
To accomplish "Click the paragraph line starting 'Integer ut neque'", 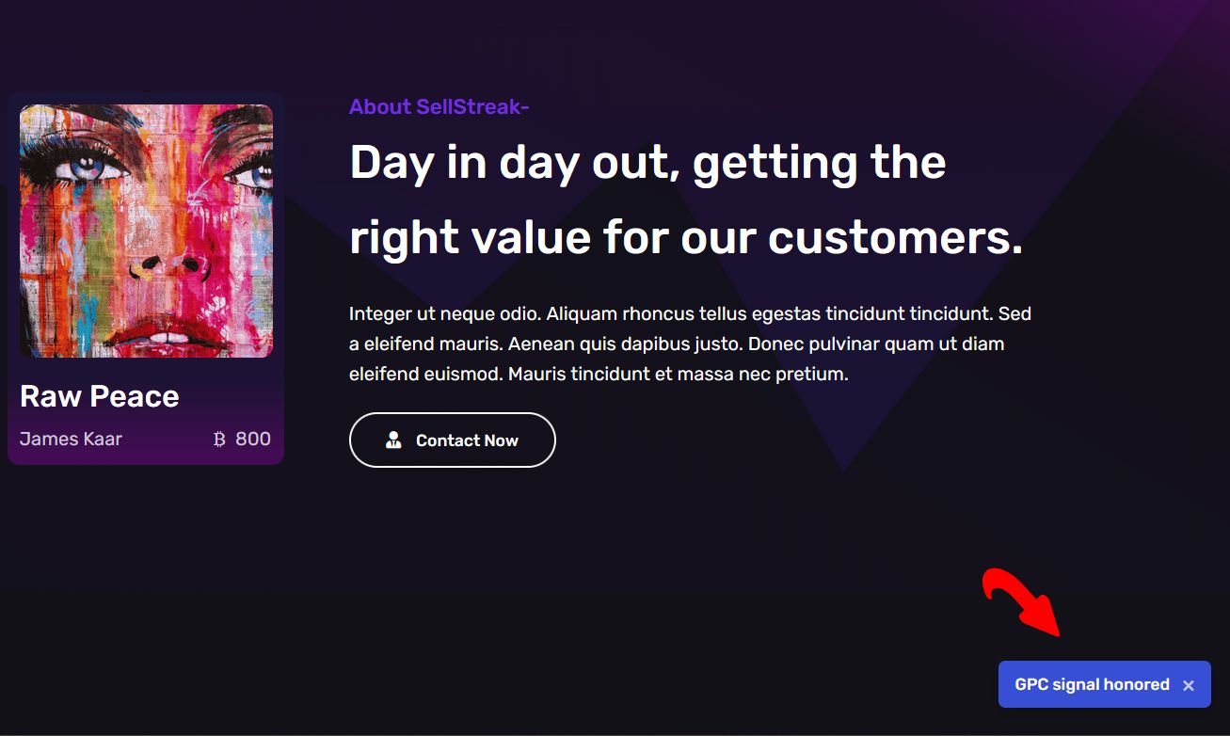I will click(690, 313).
